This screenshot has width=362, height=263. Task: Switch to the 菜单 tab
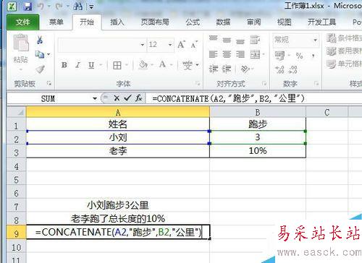coord(56,22)
